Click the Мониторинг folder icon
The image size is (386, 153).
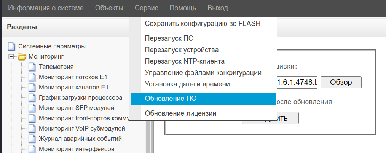point(22,57)
